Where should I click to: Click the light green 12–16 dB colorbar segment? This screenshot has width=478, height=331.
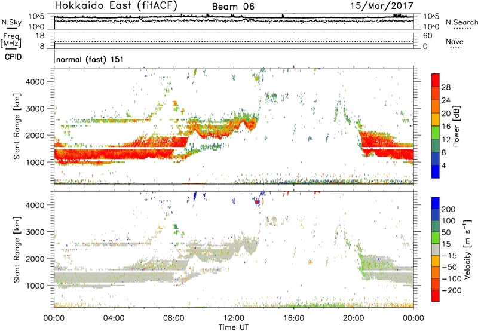[x=436, y=133]
